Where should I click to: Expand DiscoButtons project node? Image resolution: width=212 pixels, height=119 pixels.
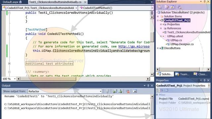tap(158, 48)
